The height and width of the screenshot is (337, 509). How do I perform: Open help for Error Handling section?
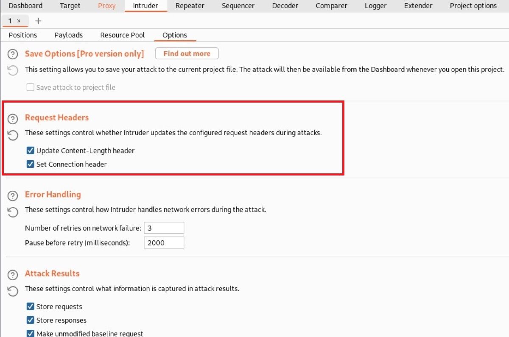pos(13,196)
